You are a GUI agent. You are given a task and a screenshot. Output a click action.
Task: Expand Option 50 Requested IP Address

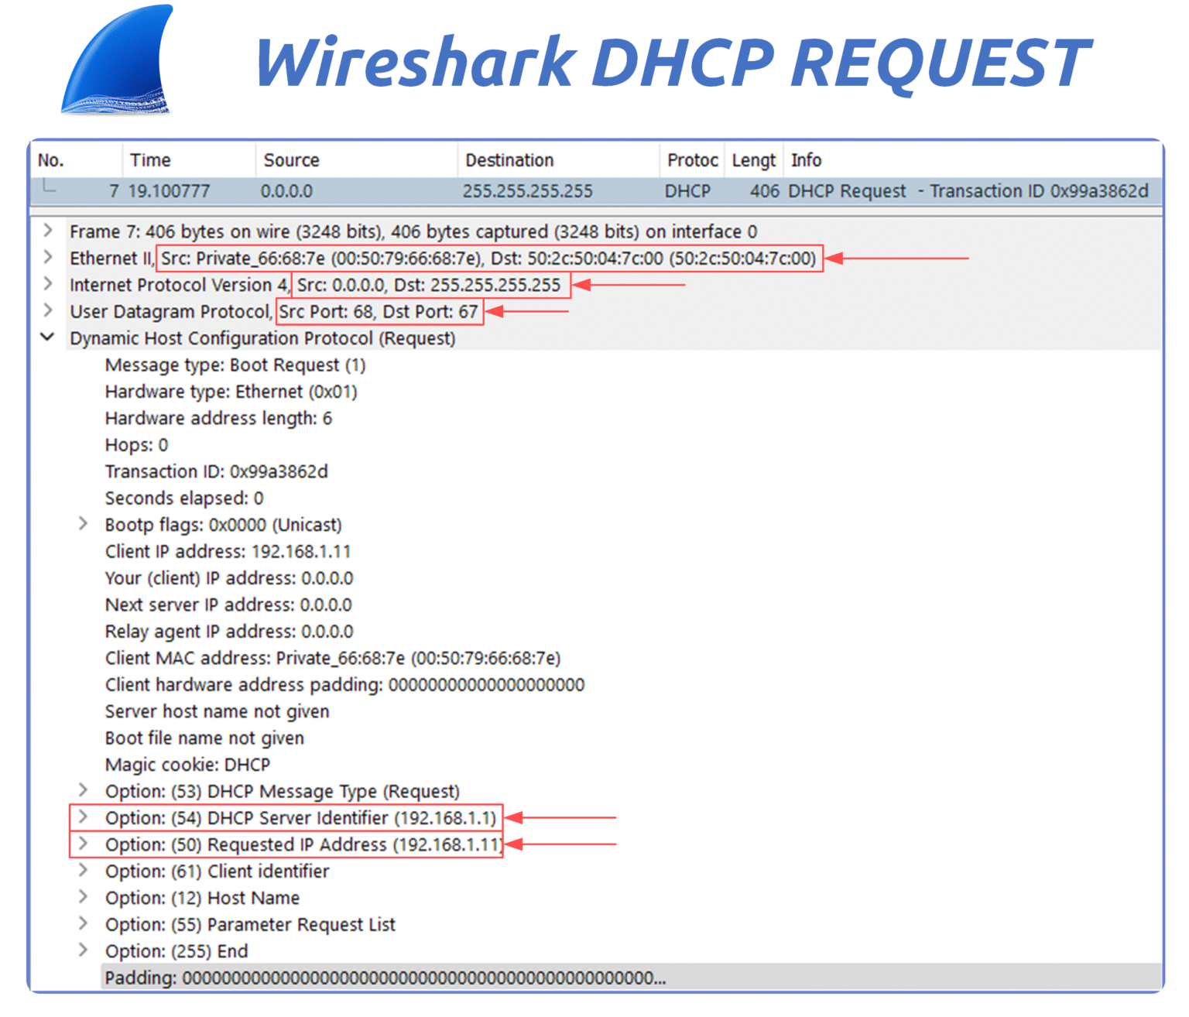pyautogui.click(x=83, y=844)
